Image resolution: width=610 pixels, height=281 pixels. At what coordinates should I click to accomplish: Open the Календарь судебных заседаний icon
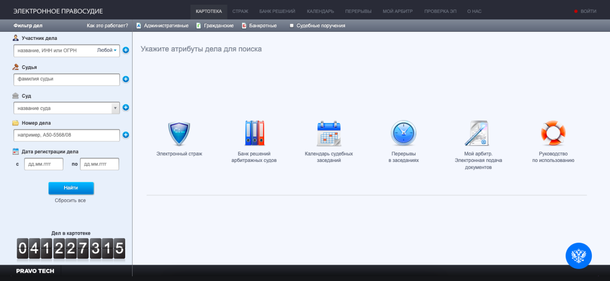click(329, 134)
